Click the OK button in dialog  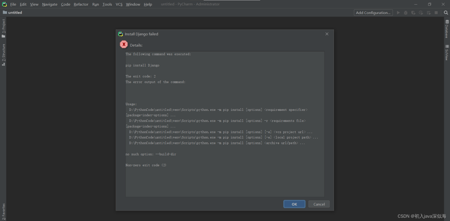(x=294, y=204)
